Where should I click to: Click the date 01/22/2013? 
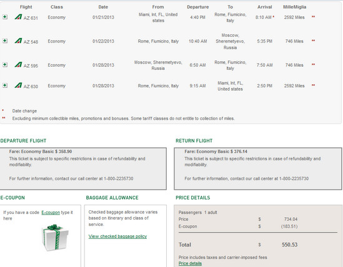click(x=103, y=41)
